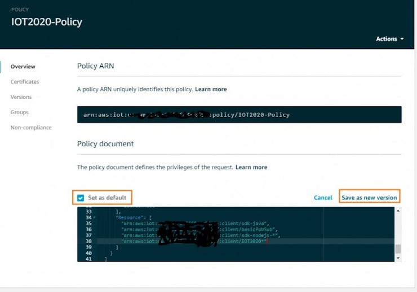Switch to the Versions section
This screenshot has height=292, width=417.
tap(21, 97)
